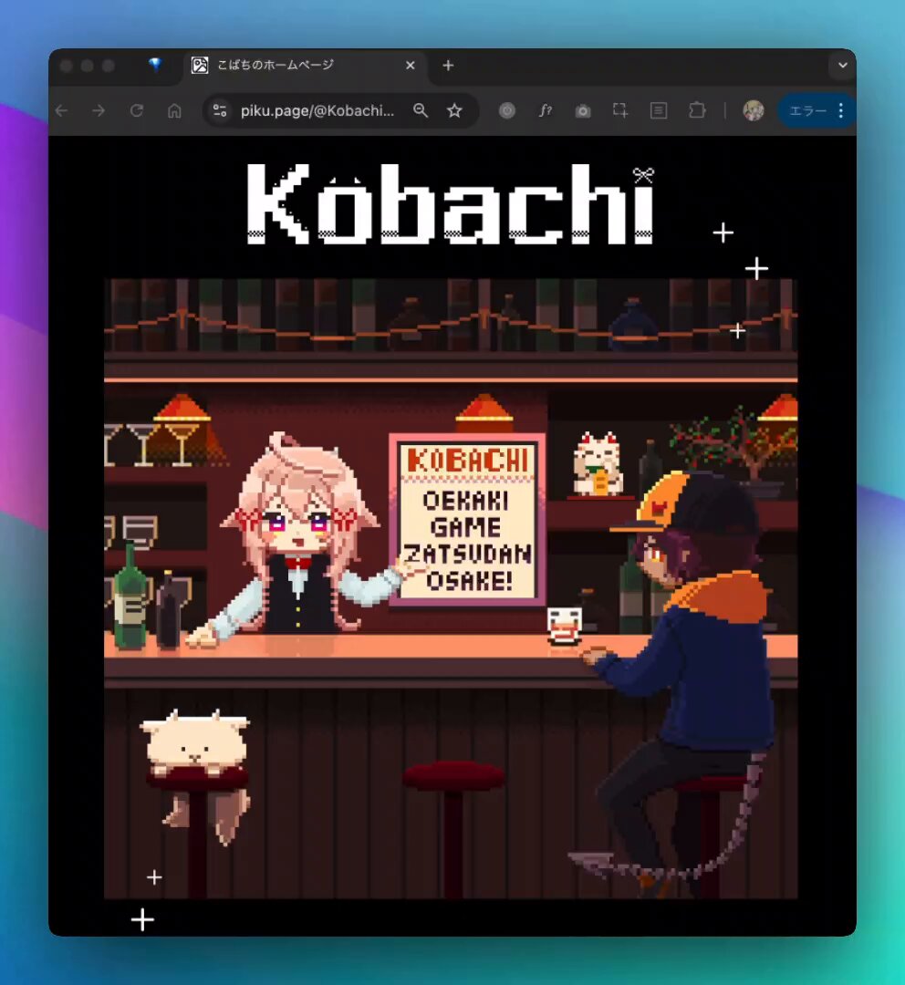Viewport: 905px width, 985px height.
Task: Click the camera screenshot extension icon
Action: tap(583, 111)
